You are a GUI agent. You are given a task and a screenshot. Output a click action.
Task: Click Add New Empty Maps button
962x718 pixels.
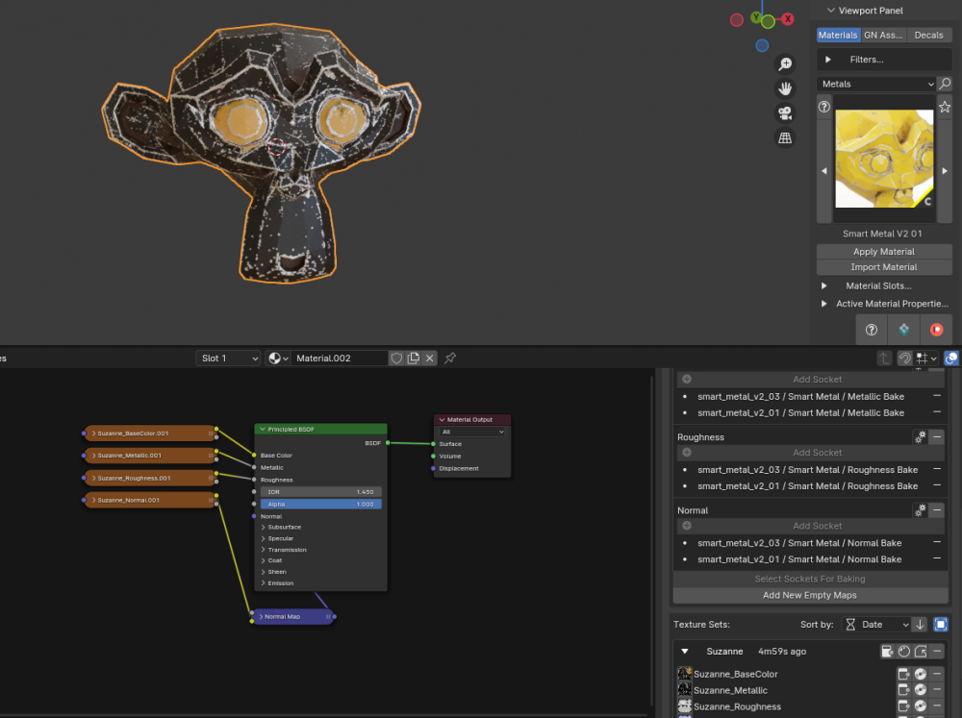point(809,595)
